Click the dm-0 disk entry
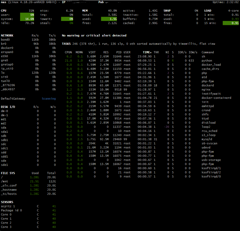Screen dimensions: 240x231 [x=4, y=111]
